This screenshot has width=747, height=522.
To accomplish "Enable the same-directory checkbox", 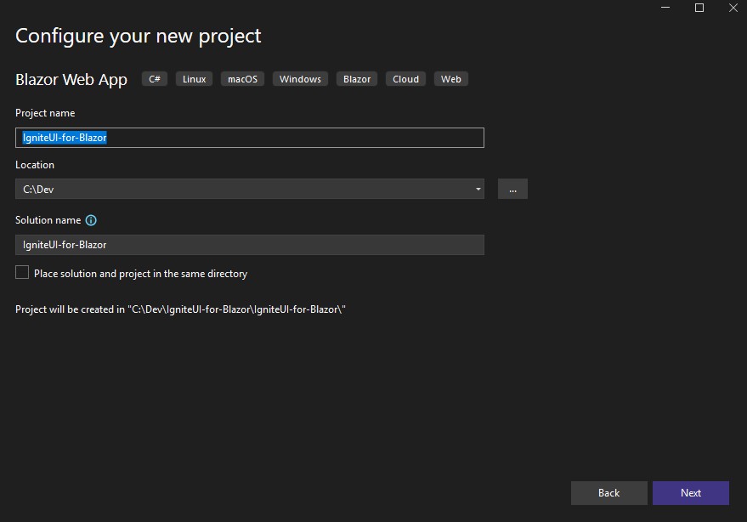I will pos(22,273).
